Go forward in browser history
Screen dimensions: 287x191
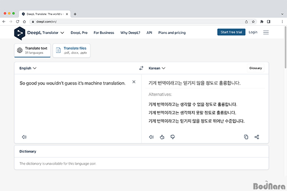click(11, 21)
